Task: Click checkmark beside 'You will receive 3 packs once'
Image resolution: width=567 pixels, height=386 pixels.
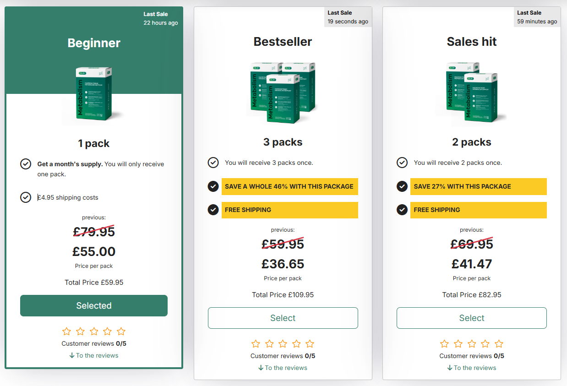Action: click(213, 163)
